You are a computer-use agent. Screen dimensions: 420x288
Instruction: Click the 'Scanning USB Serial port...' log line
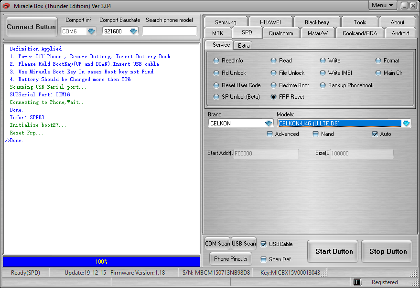point(48,87)
